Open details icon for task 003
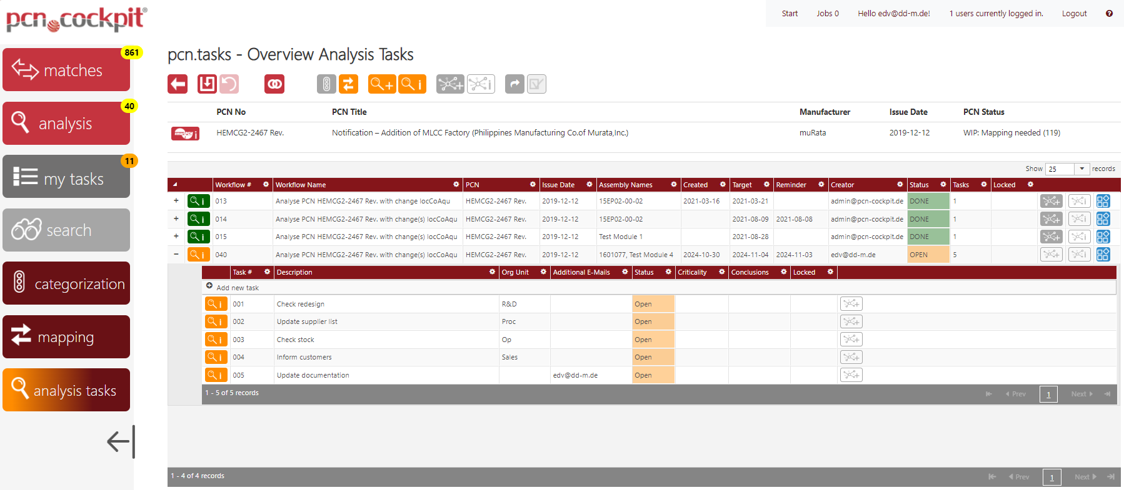The image size is (1124, 490). 216,340
